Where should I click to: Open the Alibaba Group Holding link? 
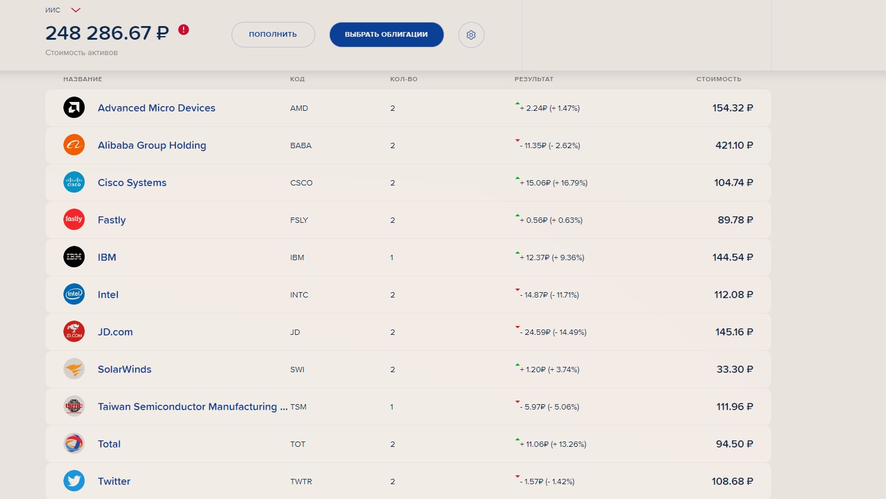152,145
